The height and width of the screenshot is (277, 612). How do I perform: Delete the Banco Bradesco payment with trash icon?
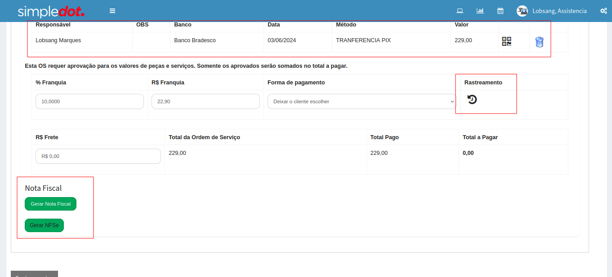(x=539, y=42)
